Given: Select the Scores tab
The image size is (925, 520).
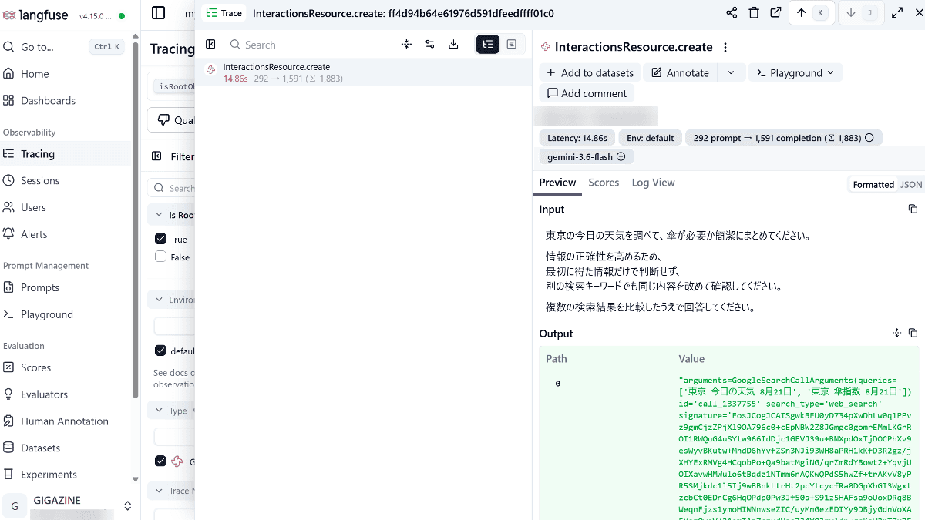Looking at the screenshot, I should coord(604,183).
